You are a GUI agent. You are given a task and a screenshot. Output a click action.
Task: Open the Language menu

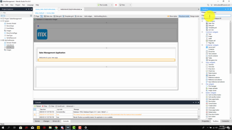30,5
